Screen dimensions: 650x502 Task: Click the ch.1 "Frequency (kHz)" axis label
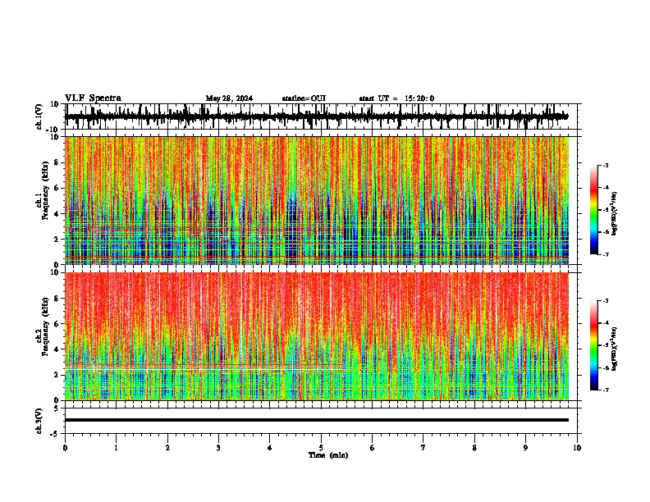pos(46,190)
